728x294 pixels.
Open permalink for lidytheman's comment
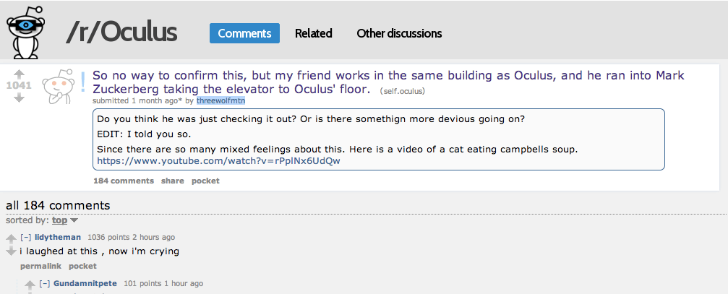40,266
